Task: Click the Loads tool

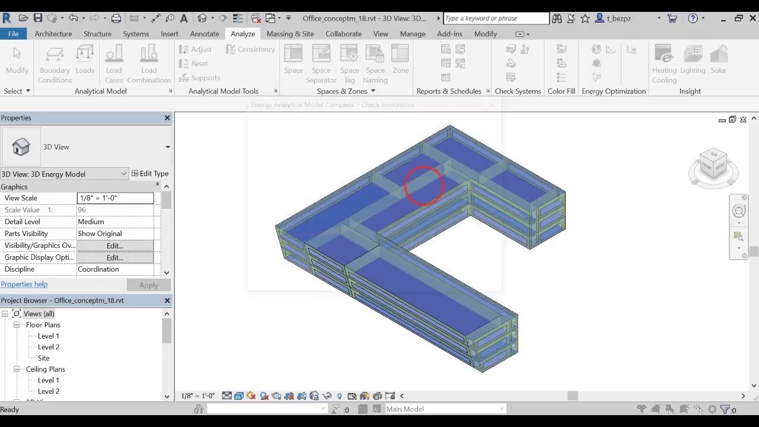Action: coord(85,59)
